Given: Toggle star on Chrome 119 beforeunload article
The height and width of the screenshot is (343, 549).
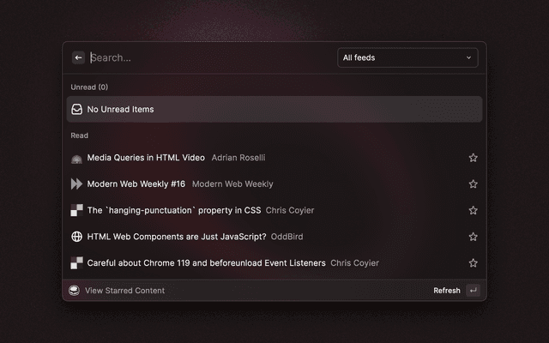Looking at the screenshot, I should tap(473, 262).
